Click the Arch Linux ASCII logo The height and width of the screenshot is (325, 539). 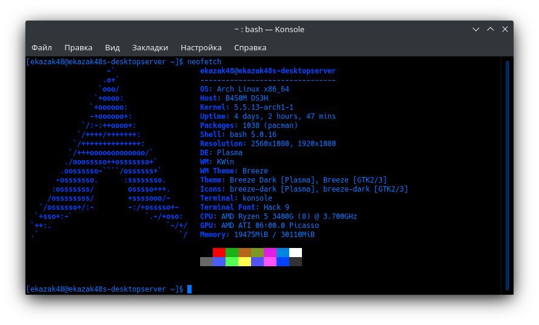[109, 153]
